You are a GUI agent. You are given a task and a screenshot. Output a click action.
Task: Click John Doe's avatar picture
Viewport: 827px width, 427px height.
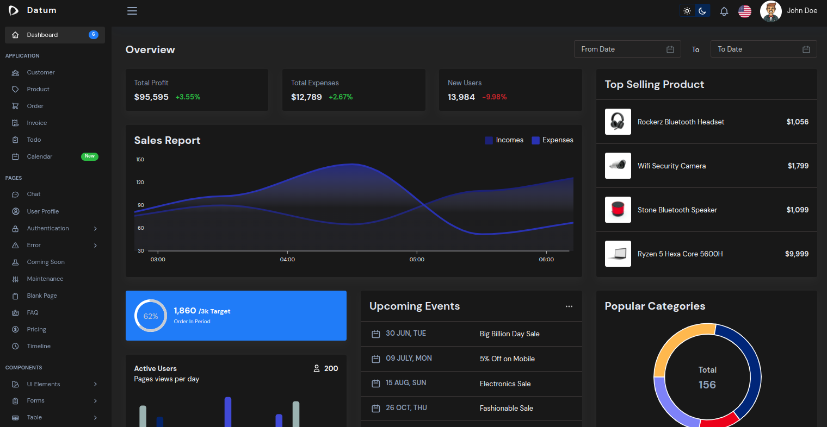coord(770,11)
